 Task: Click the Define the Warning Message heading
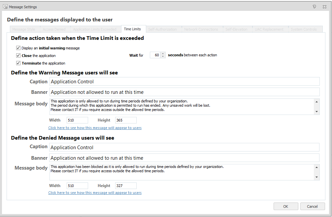[64, 73]
